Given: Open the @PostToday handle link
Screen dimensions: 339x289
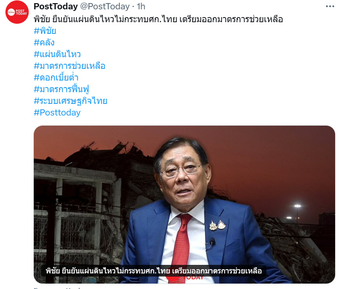Looking at the screenshot, I should (x=105, y=7).
